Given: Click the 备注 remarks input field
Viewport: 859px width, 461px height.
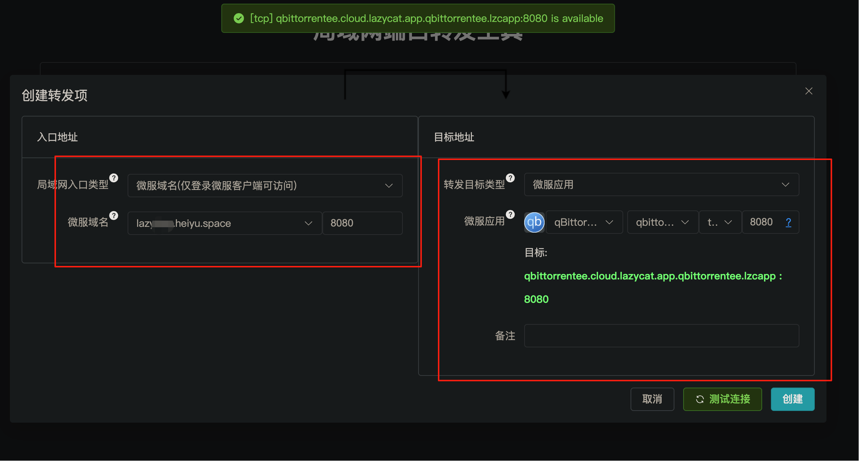Looking at the screenshot, I should [x=661, y=336].
